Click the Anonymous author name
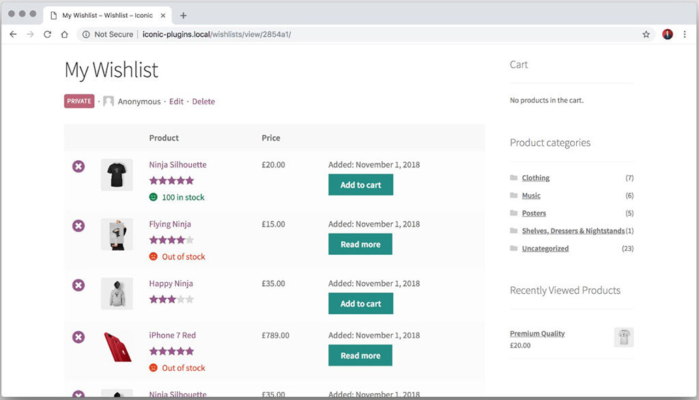 139,102
